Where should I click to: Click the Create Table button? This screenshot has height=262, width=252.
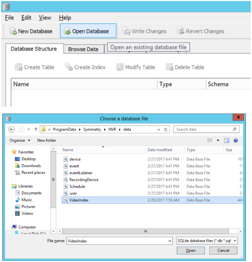35,67
